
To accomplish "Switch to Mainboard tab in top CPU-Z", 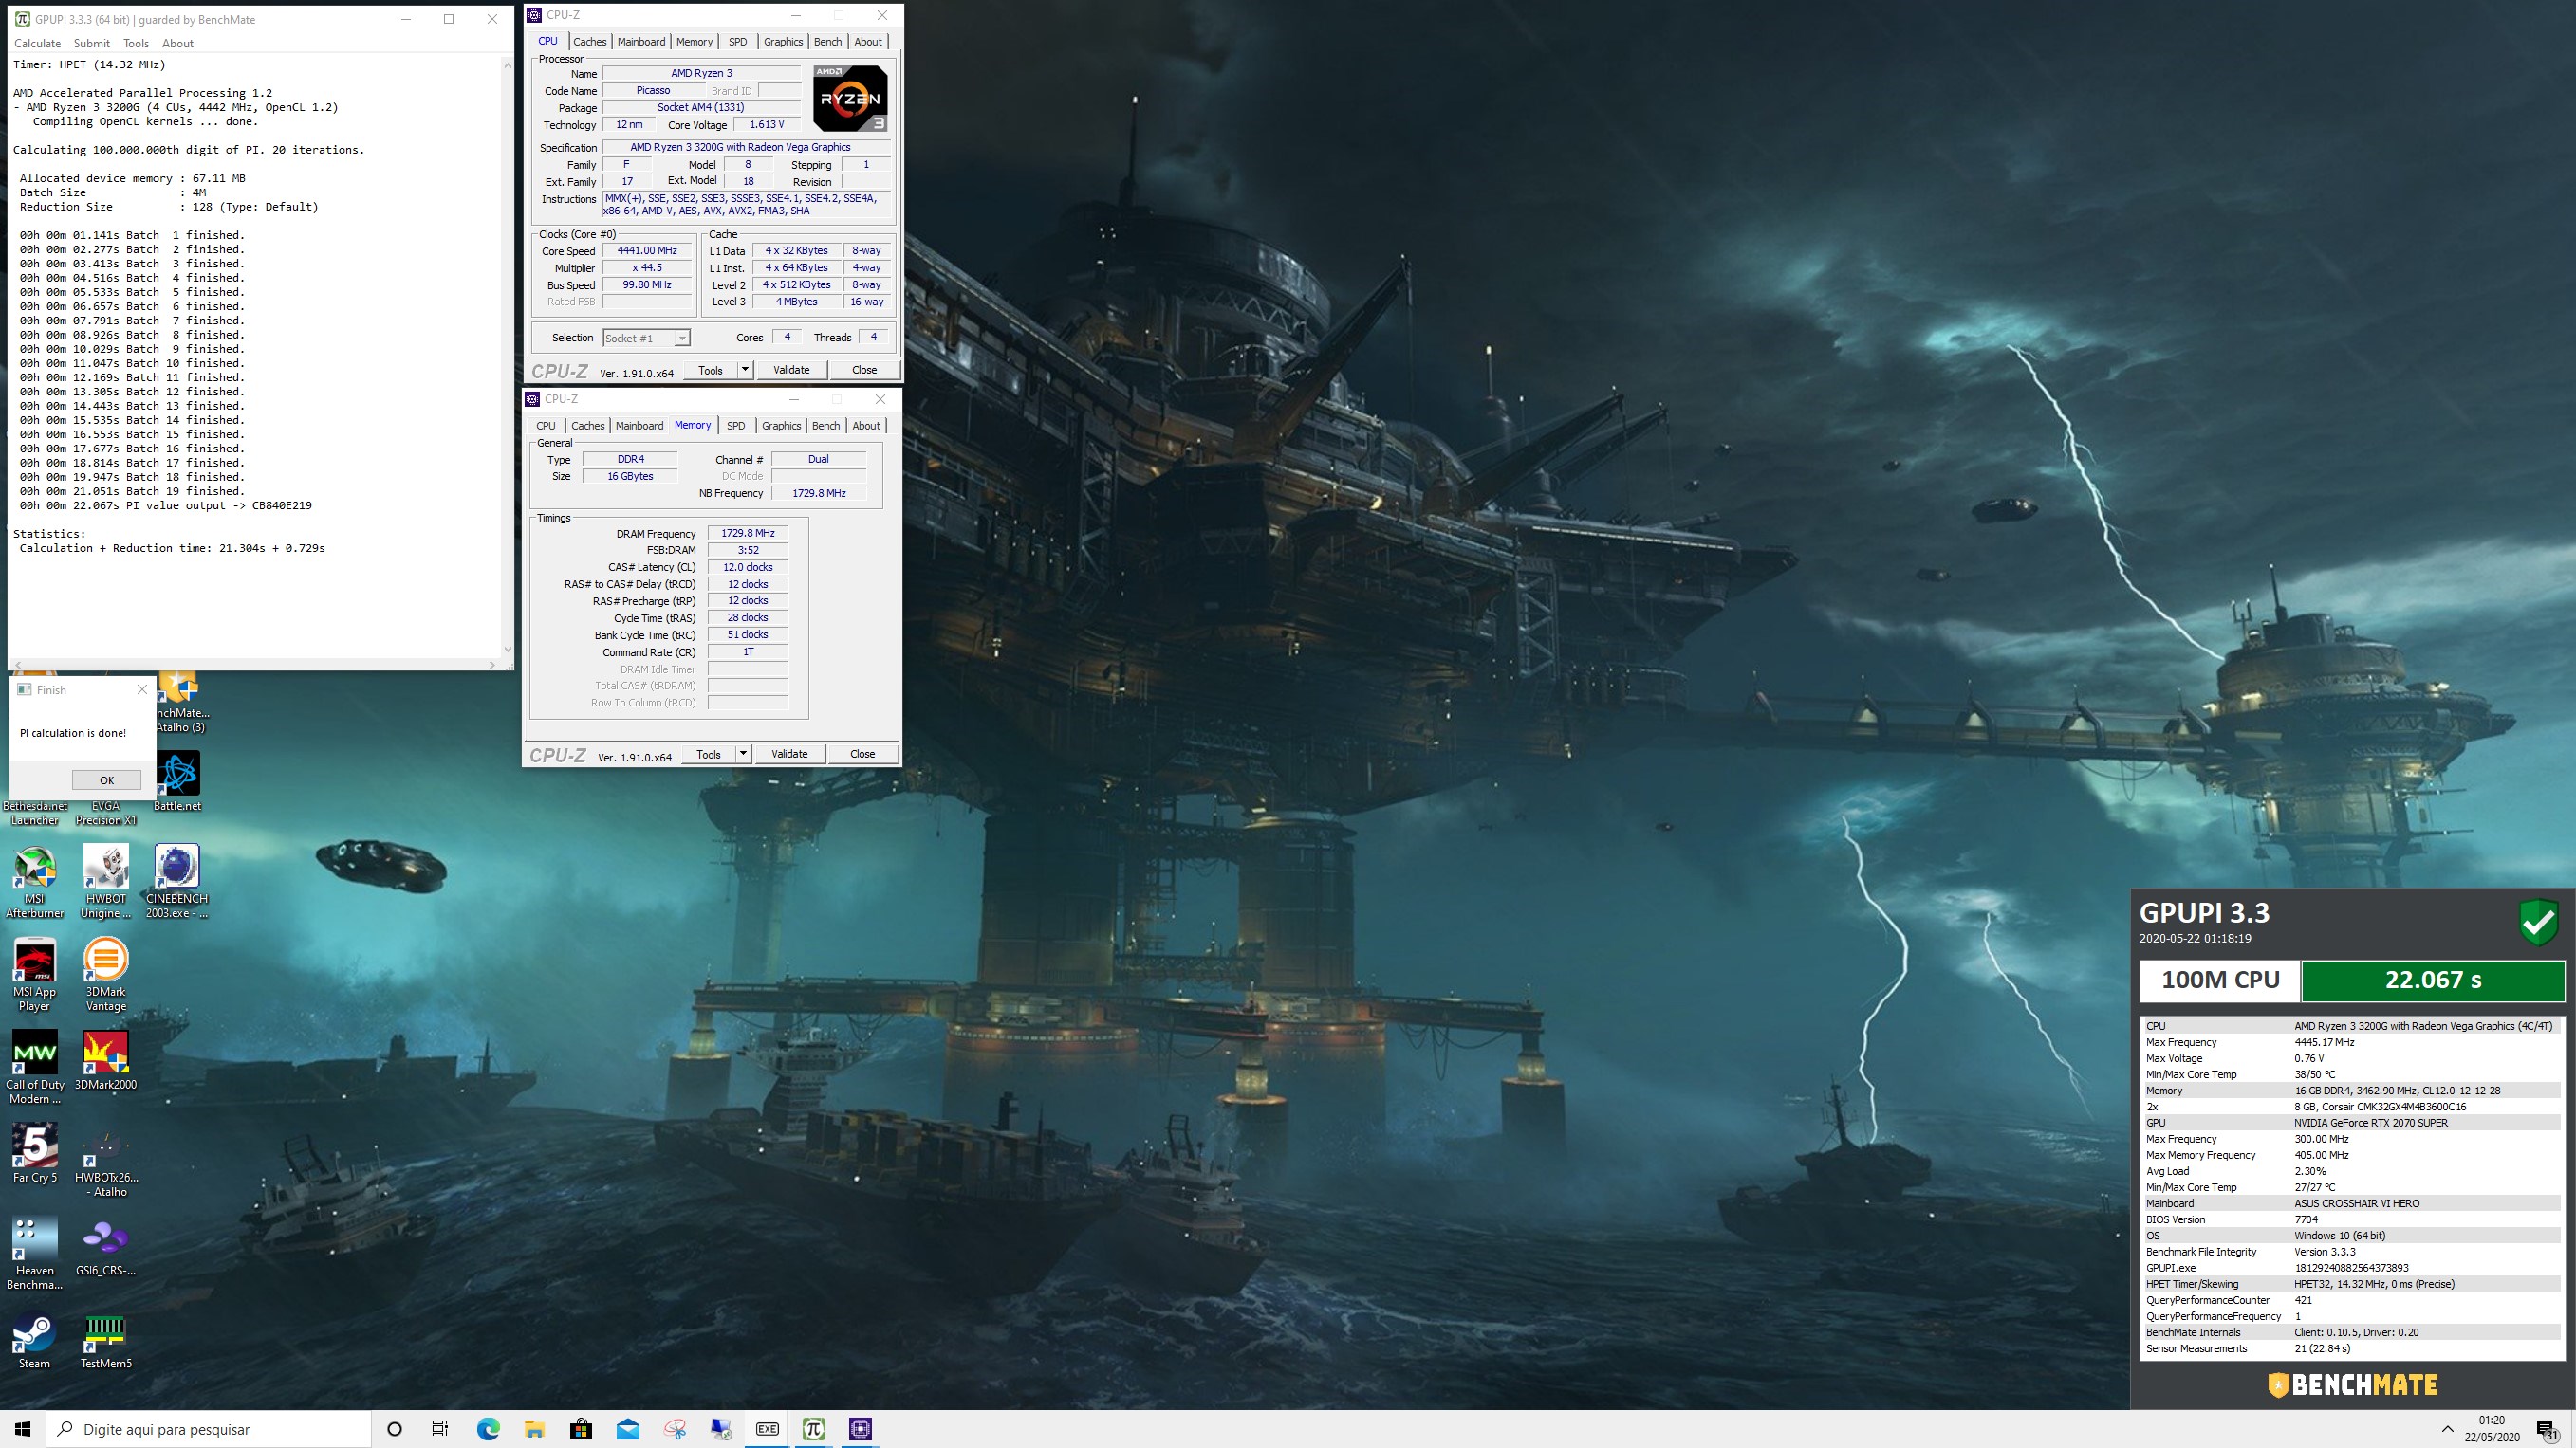I will coord(641,42).
